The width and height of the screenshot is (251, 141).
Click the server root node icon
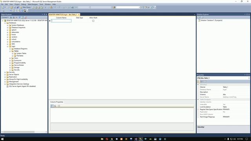tap(5, 20)
